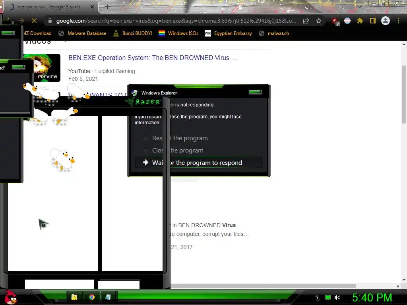
Task: Click the Google search URL address bar
Action: coord(176,21)
